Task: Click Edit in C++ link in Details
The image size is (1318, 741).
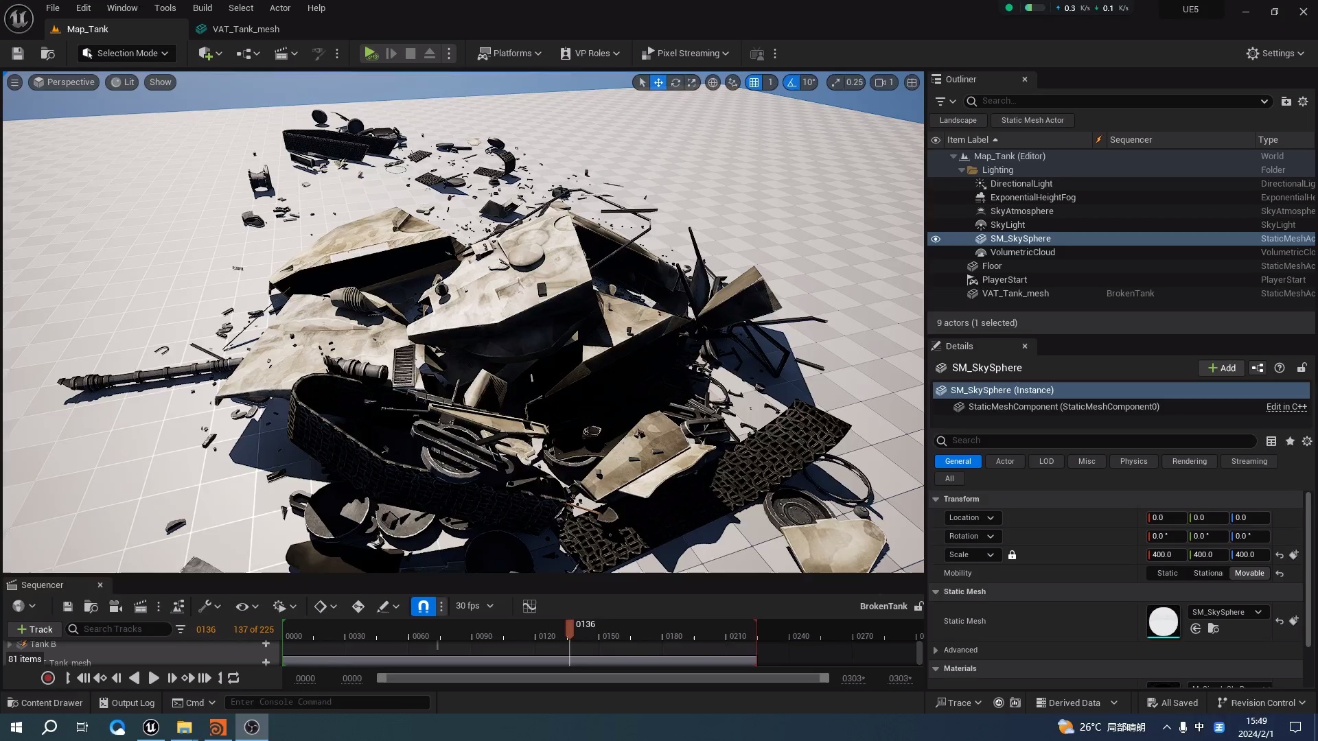Action: click(1286, 406)
